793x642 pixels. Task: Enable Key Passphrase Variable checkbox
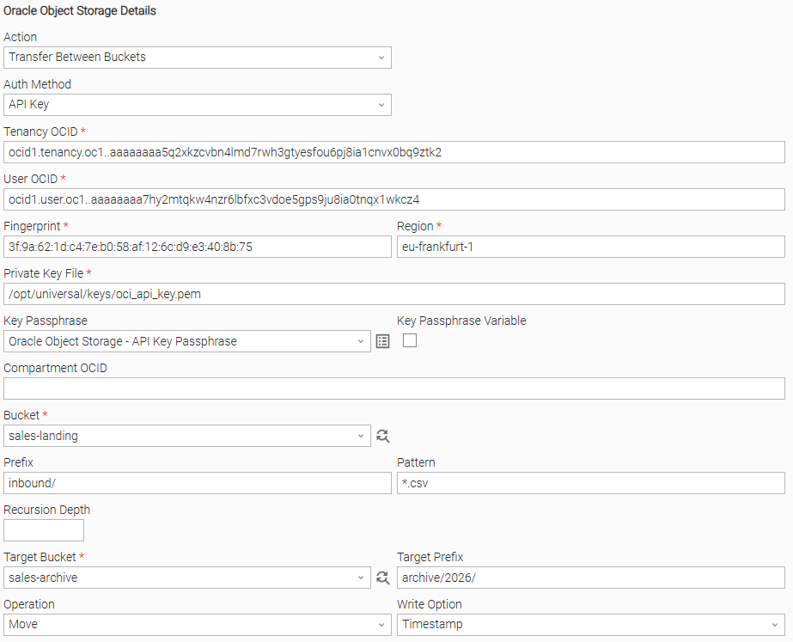pyautogui.click(x=410, y=340)
